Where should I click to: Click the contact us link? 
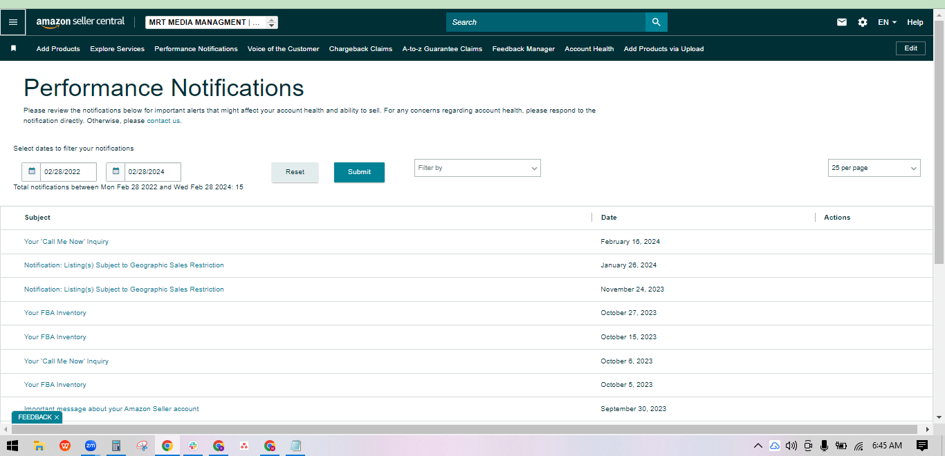(x=163, y=121)
